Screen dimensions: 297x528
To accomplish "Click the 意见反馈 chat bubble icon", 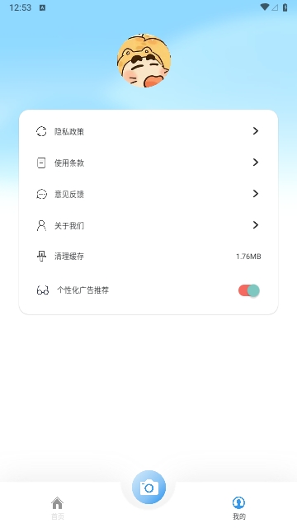I will click(x=41, y=195).
